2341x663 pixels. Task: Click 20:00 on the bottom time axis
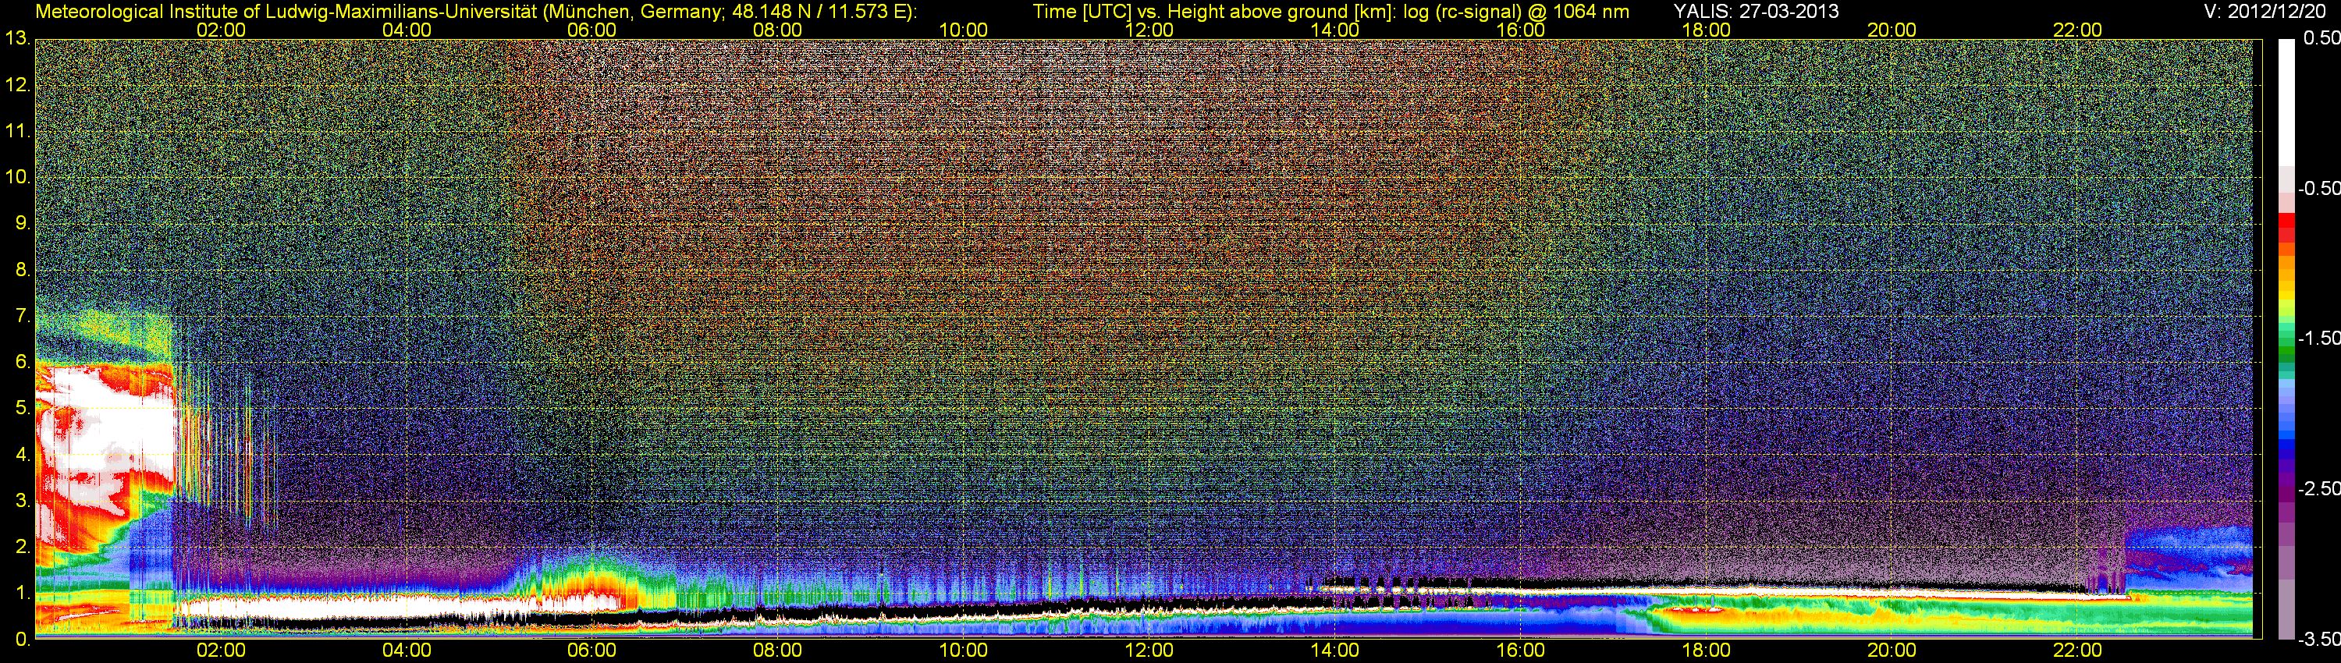pos(1892,651)
